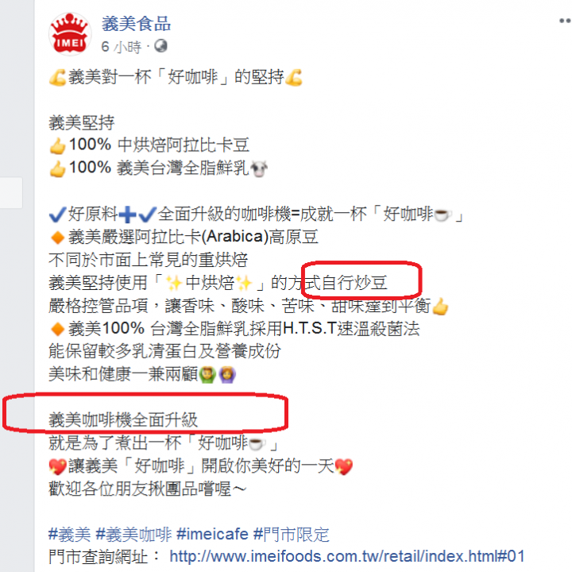572x572 pixels.
Task: Open the #義美咖啡 hashtag
Action: (133, 535)
